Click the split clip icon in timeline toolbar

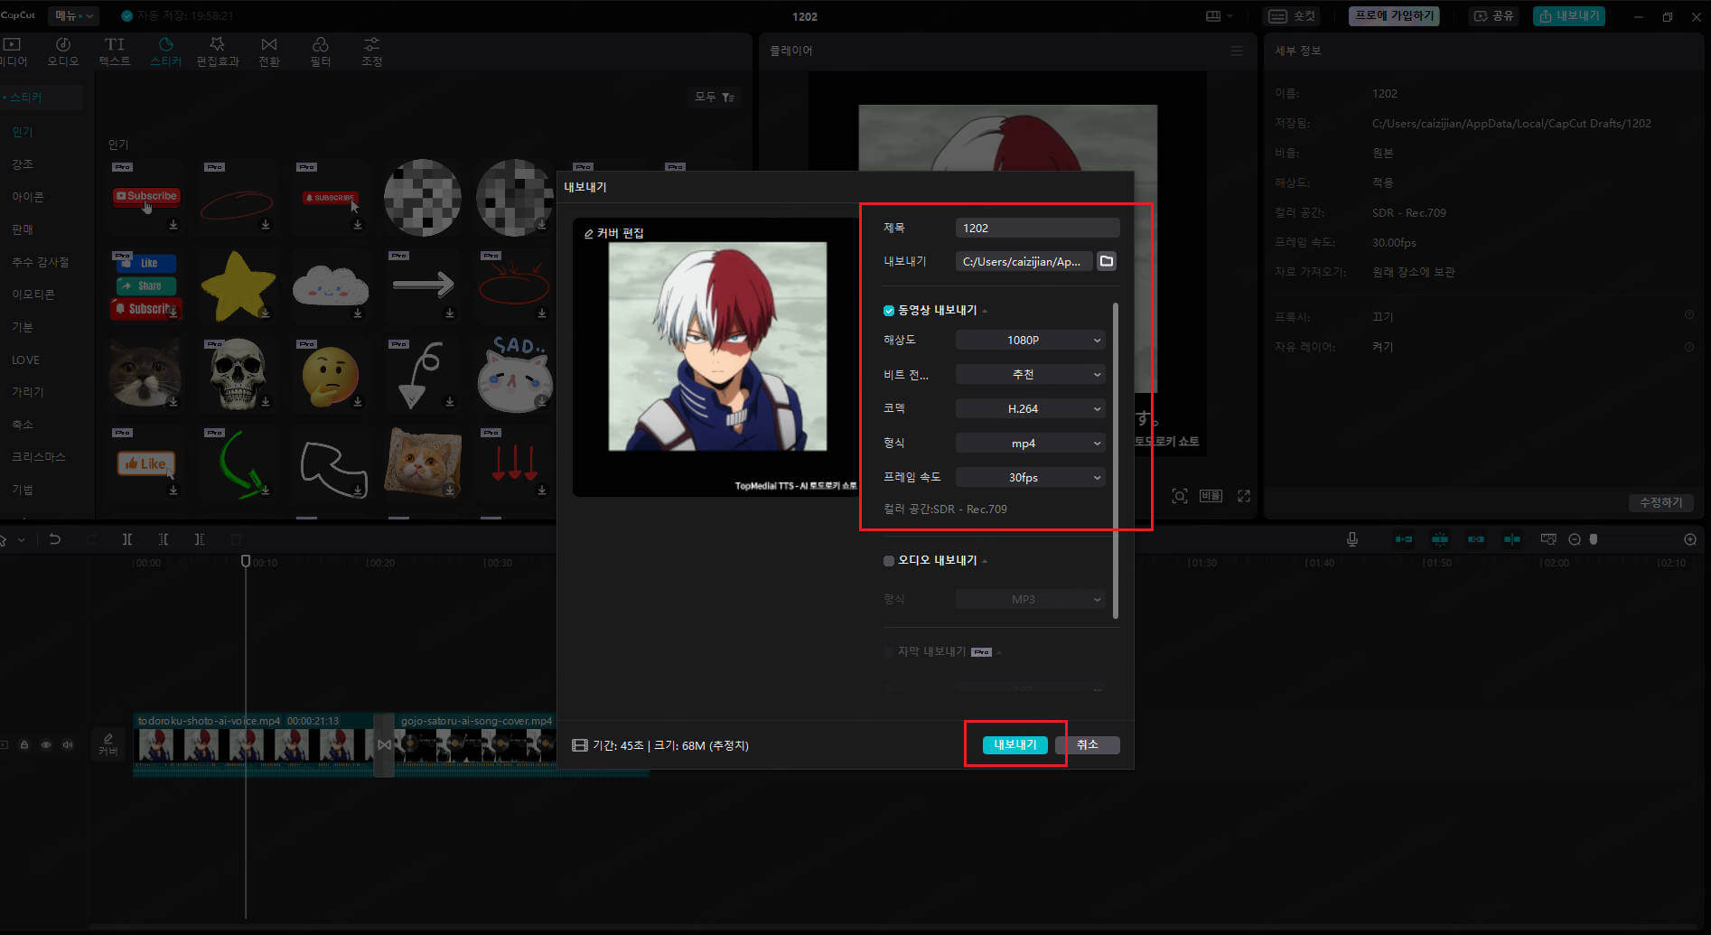[127, 539]
